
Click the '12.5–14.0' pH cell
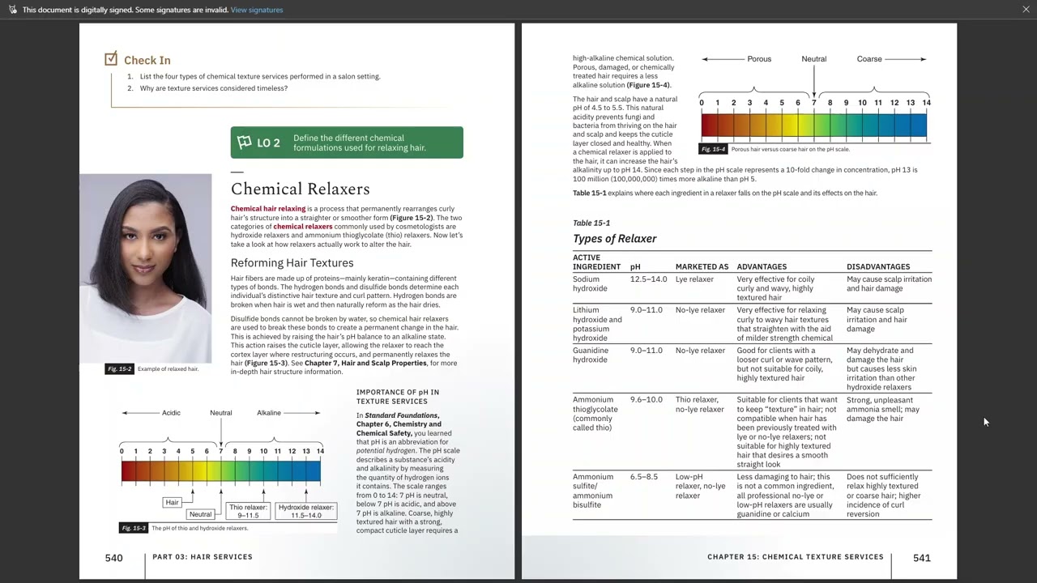pyautogui.click(x=649, y=279)
